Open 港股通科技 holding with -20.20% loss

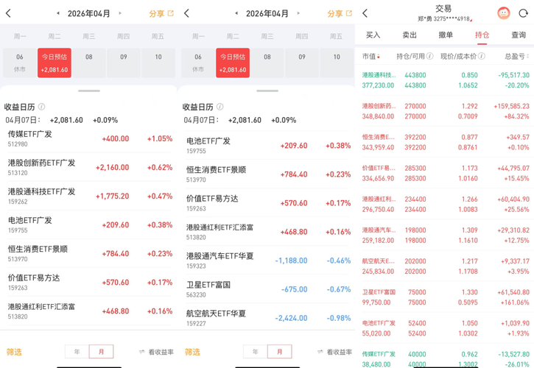tap(445, 80)
